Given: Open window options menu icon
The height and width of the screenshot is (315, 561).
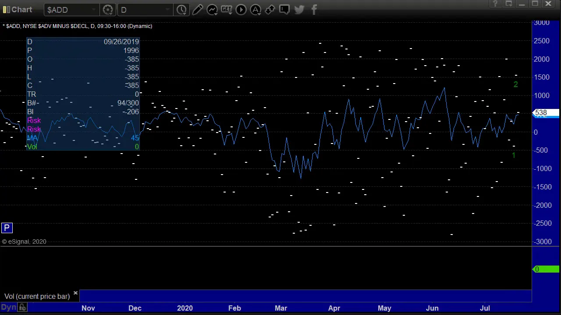Looking at the screenshot, I should click(x=509, y=4).
